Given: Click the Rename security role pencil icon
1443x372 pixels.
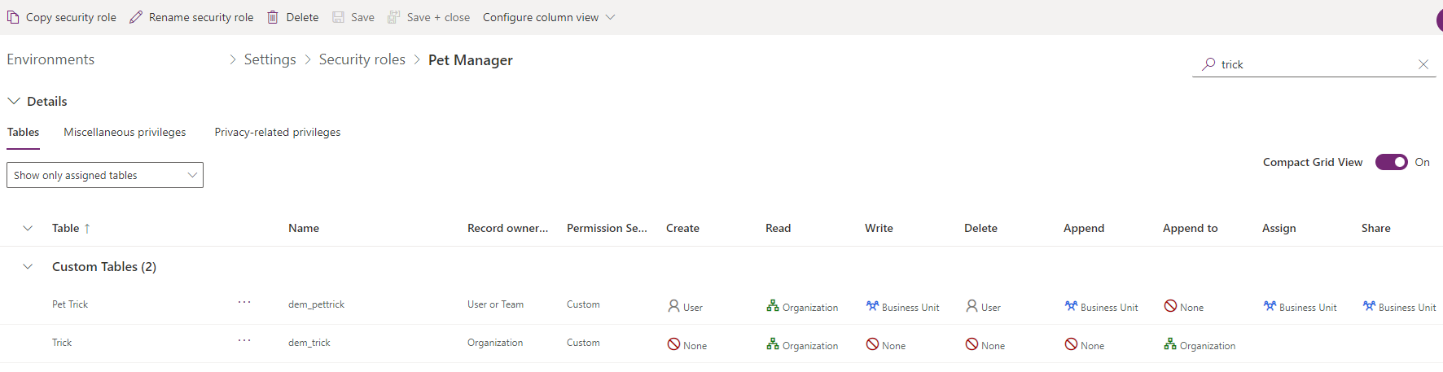Looking at the screenshot, I should pyautogui.click(x=136, y=17).
